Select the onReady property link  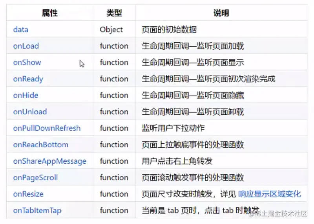pos(28,79)
